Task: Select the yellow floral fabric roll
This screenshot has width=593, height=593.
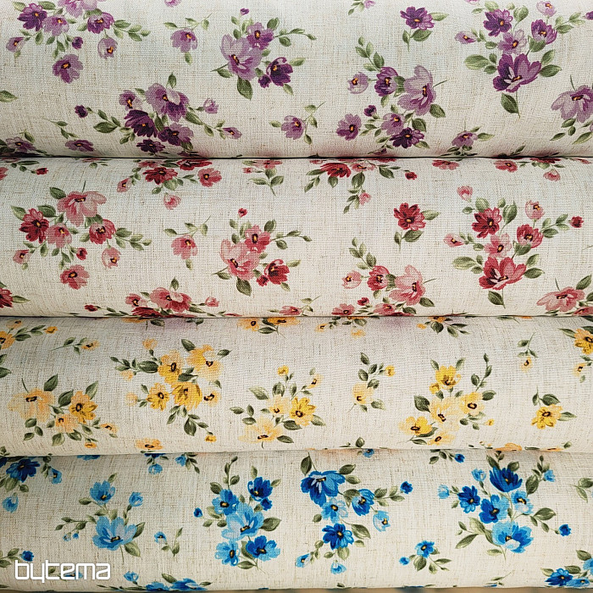Action: 296,385
